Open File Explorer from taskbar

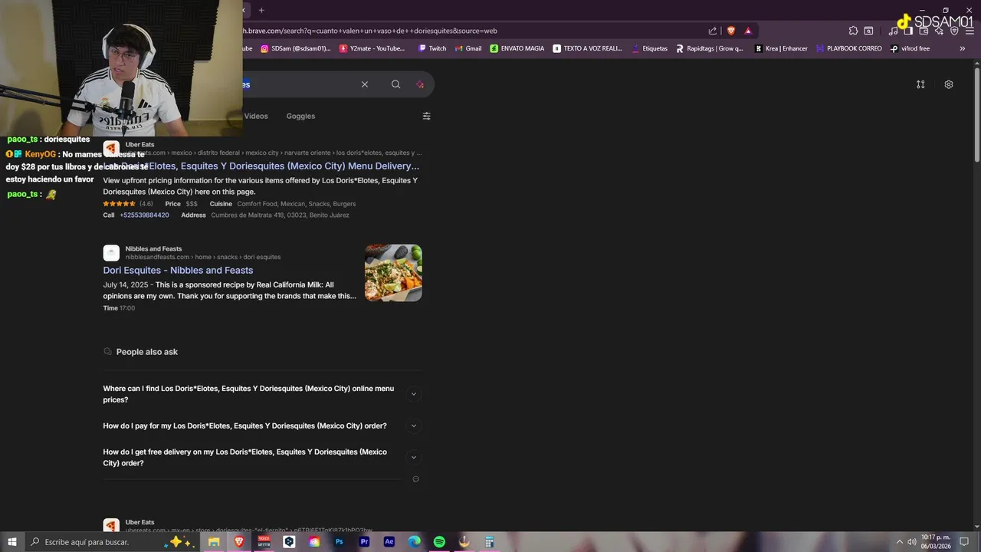(214, 542)
